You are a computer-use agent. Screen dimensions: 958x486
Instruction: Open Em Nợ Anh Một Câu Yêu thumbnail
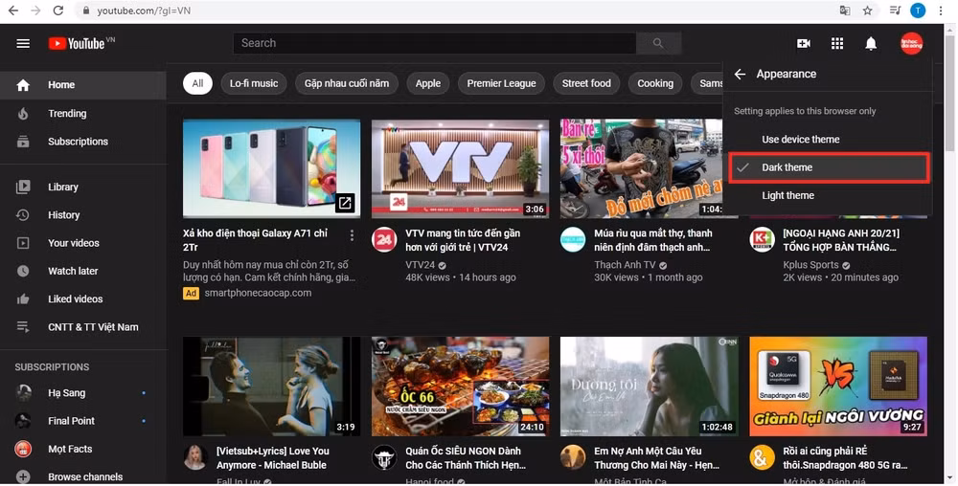649,387
